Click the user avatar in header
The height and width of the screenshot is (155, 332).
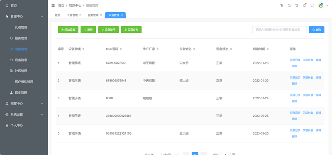[x=321, y=5]
